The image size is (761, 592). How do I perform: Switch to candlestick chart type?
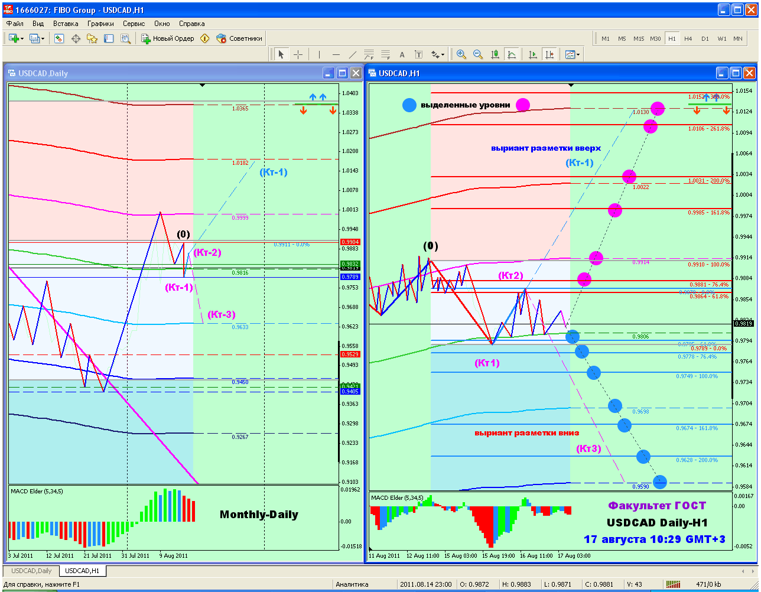tap(495, 54)
